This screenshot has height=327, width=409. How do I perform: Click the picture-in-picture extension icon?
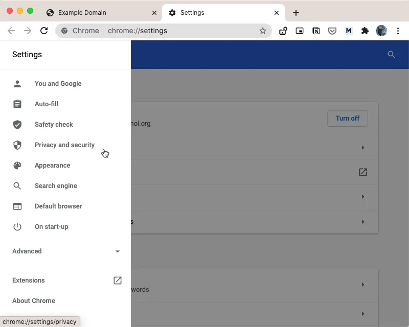[300, 31]
